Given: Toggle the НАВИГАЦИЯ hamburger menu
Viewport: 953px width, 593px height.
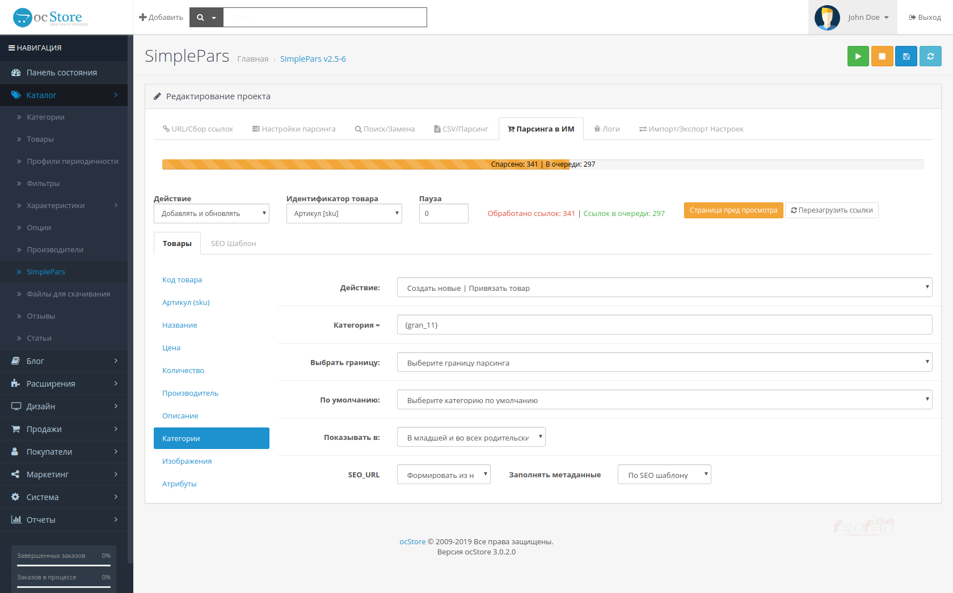Looking at the screenshot, I should point(35,48).
